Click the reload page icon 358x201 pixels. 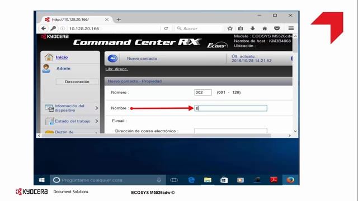click(166, 28)
